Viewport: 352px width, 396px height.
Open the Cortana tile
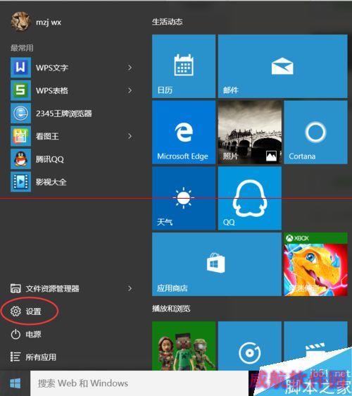(315, 132)
